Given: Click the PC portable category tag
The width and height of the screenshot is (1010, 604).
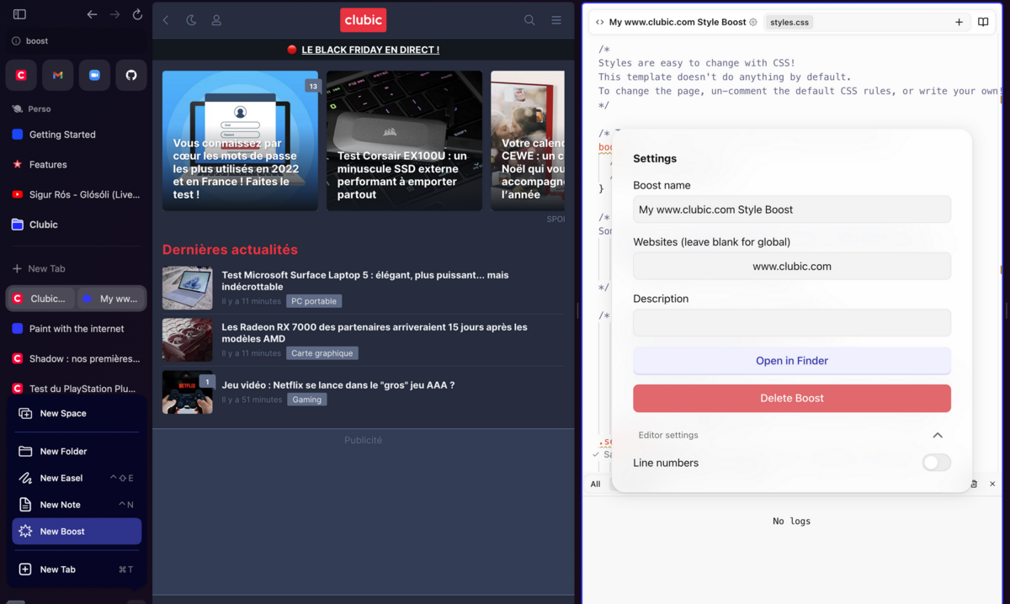Looking at the screenshot, I should (314, 301).
